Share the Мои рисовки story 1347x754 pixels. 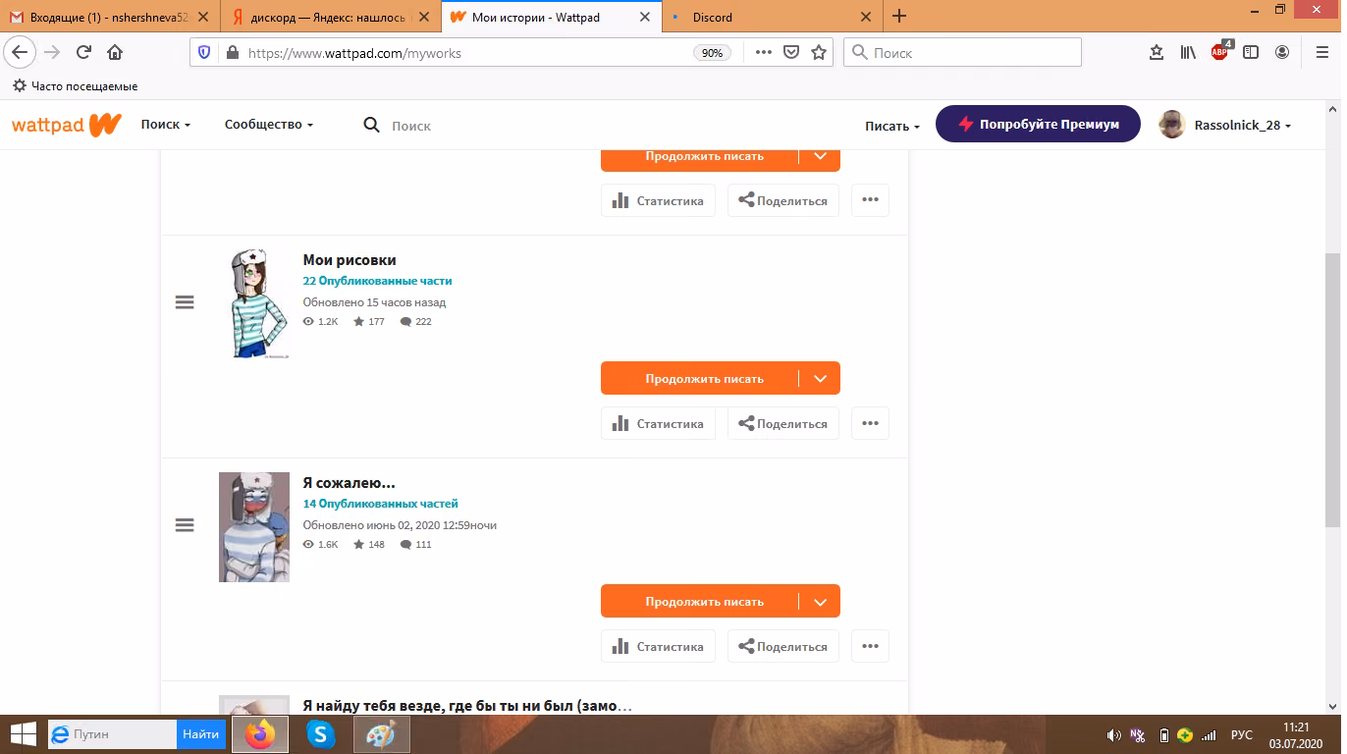coord(783,423)
